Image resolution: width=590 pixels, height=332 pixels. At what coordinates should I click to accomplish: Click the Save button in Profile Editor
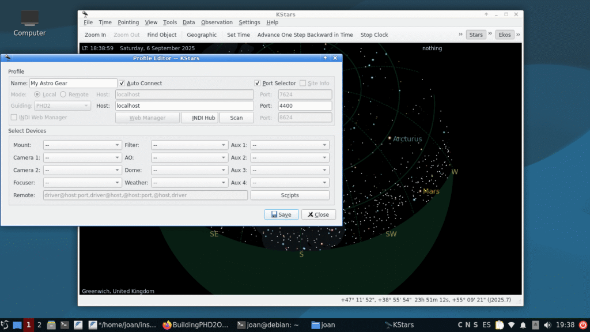281,214
